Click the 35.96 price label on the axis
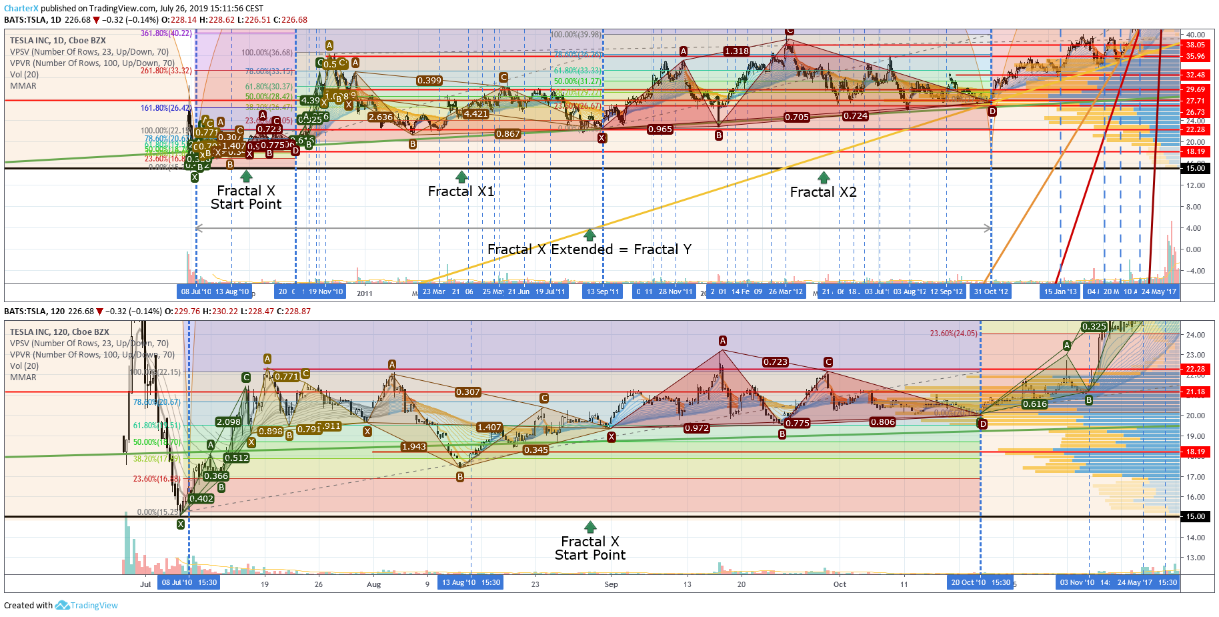Image resolution: width=1219 pixels, height=617 pixels. click(x=1196, y=57)
